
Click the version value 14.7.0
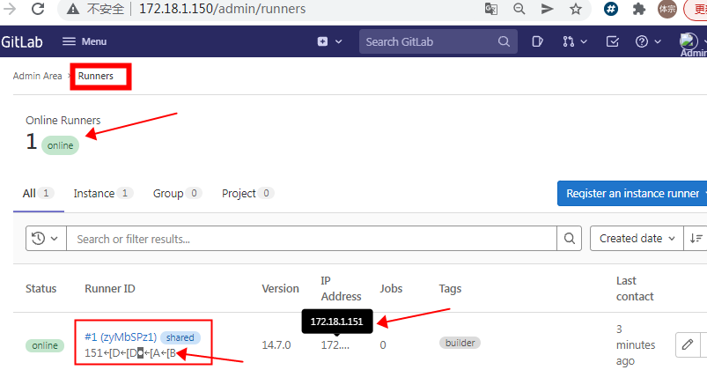click(276, 345)
